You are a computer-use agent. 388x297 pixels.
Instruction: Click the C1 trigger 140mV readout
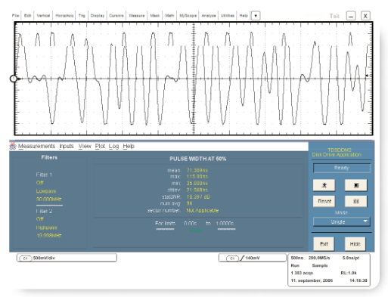click(x=253, y=258)
